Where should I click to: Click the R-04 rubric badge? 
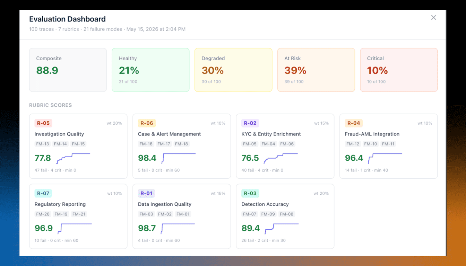point(354,123)
